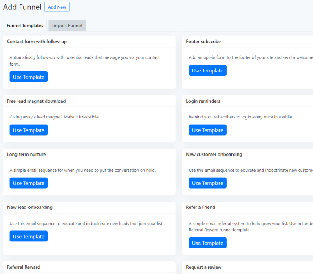Use the Refer a Friend template

207,243
